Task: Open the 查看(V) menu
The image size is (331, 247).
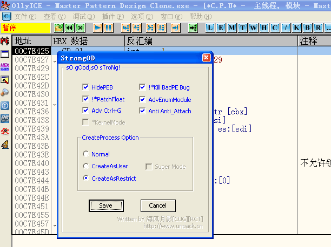Action: (x=55, y=16)
